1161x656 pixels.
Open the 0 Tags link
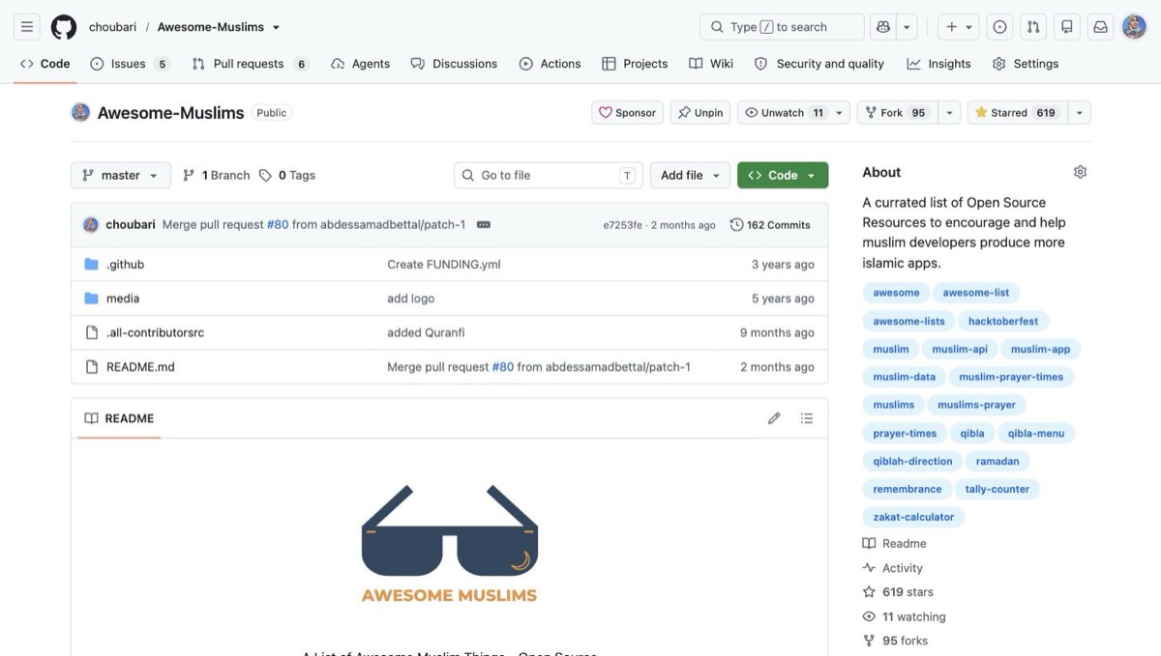tap(287, 175)
